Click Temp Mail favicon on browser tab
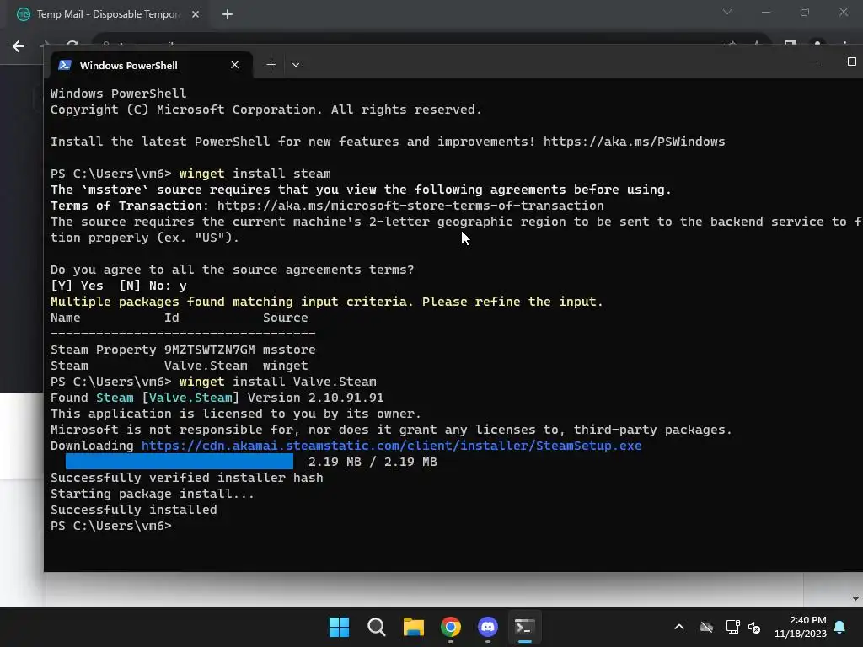The height and width of the screenshot is (647, 863). pyautogui.click(x=24, y=14)
